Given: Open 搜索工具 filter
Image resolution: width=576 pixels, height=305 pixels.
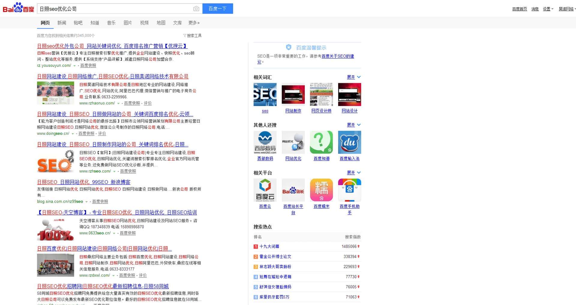Looking at the screenshot, I should tap(192, 35).
